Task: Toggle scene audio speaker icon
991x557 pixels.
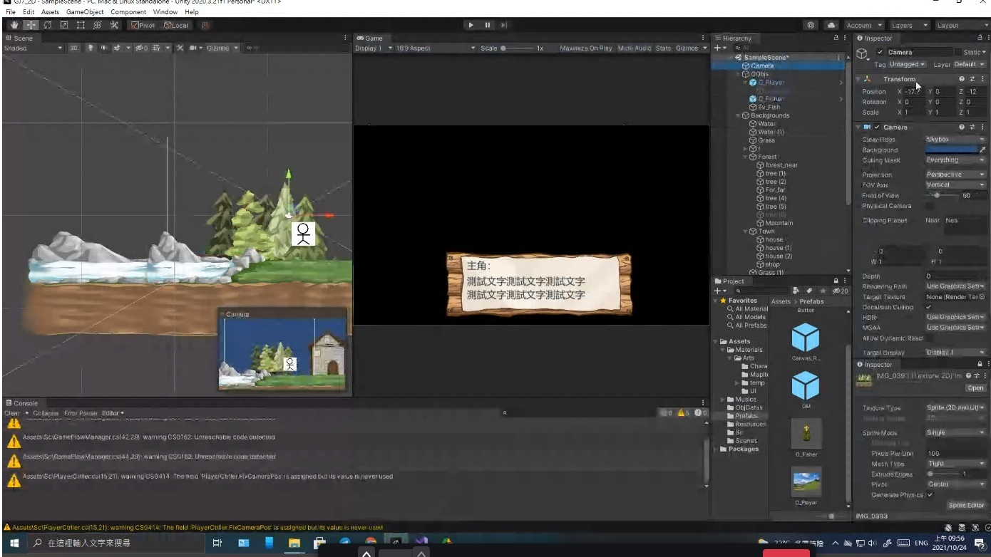Action: pos(103,48)
